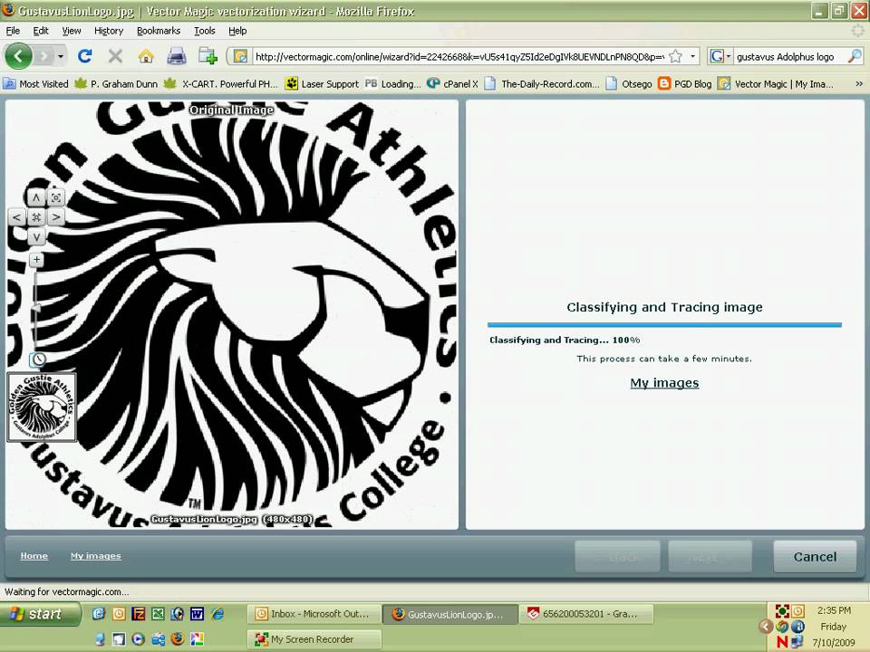Open the My images link in progress panel
This screenshot has width=870, height=652.
pos(664,382)
